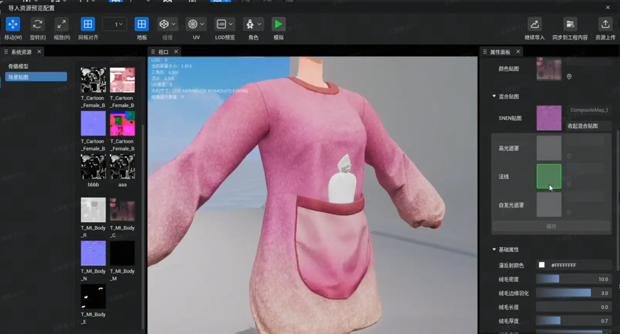Image resolution: width=620 pixels, height=334 pixels.
Task: Click the color map texture slot
Action: click(549, 69)
